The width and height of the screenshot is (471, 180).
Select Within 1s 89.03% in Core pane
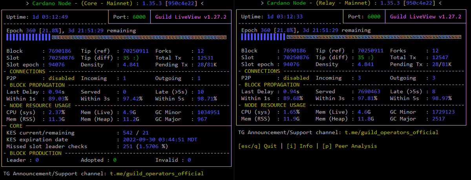tap(58, 99)
